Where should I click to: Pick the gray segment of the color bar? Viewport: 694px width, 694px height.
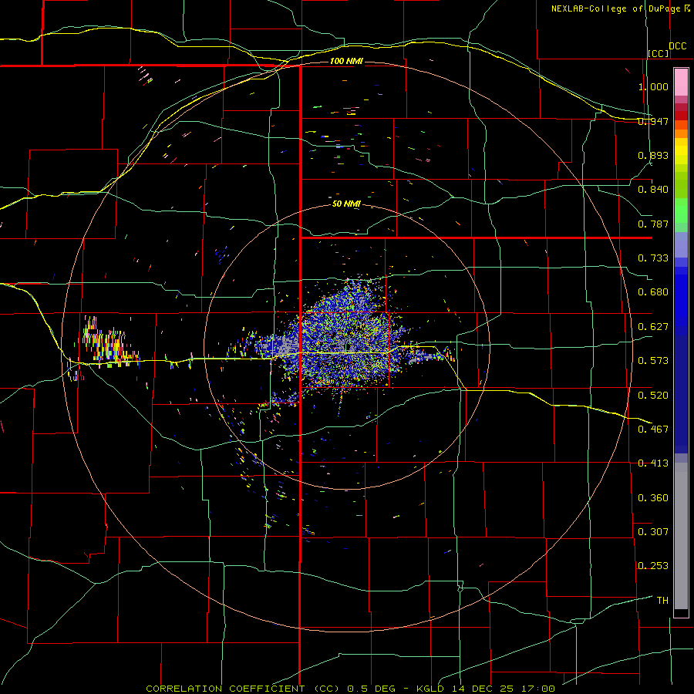point(681,536)
